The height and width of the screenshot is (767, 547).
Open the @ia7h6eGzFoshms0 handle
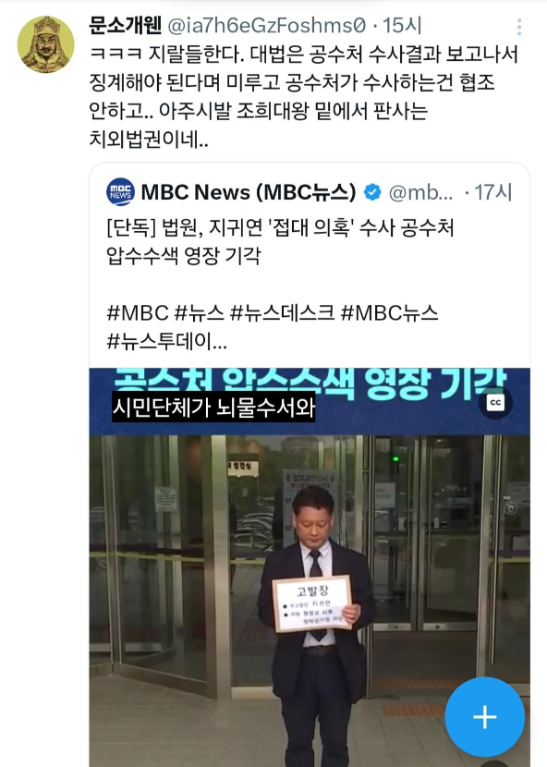(267, 26)
